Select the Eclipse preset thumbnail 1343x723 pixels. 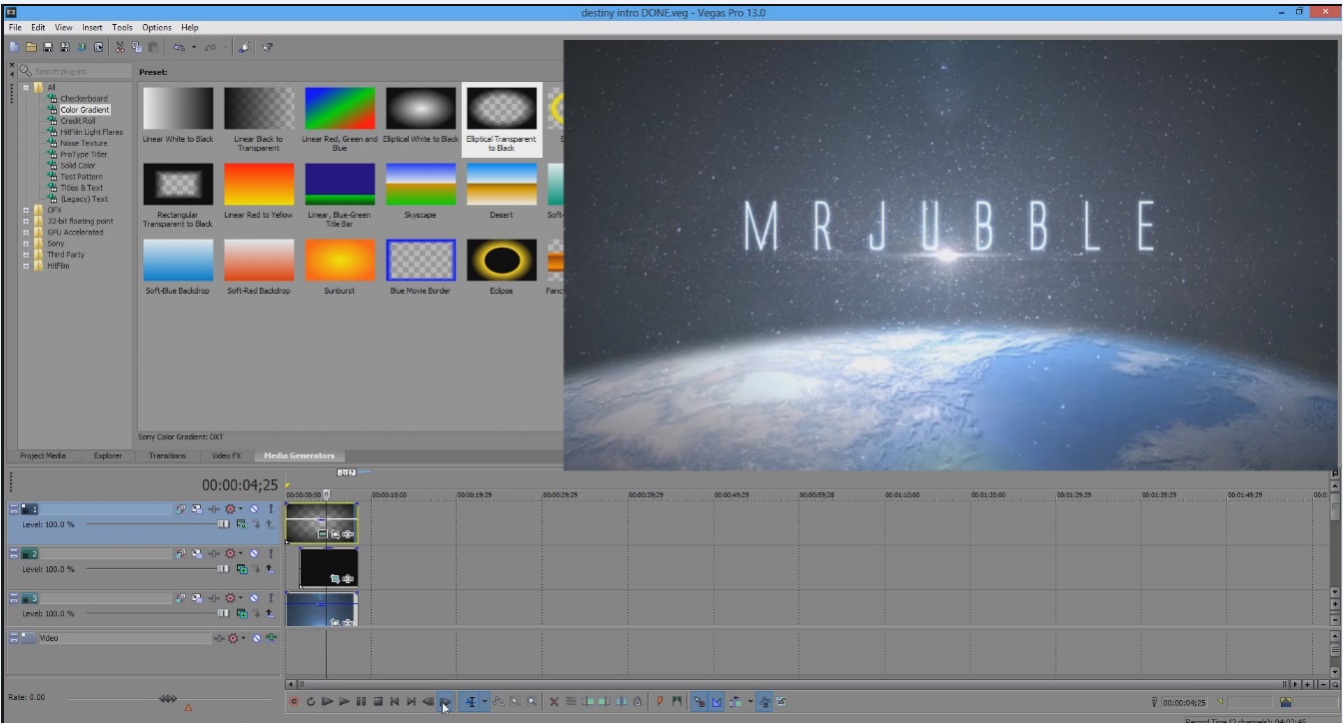coord(502,261)
